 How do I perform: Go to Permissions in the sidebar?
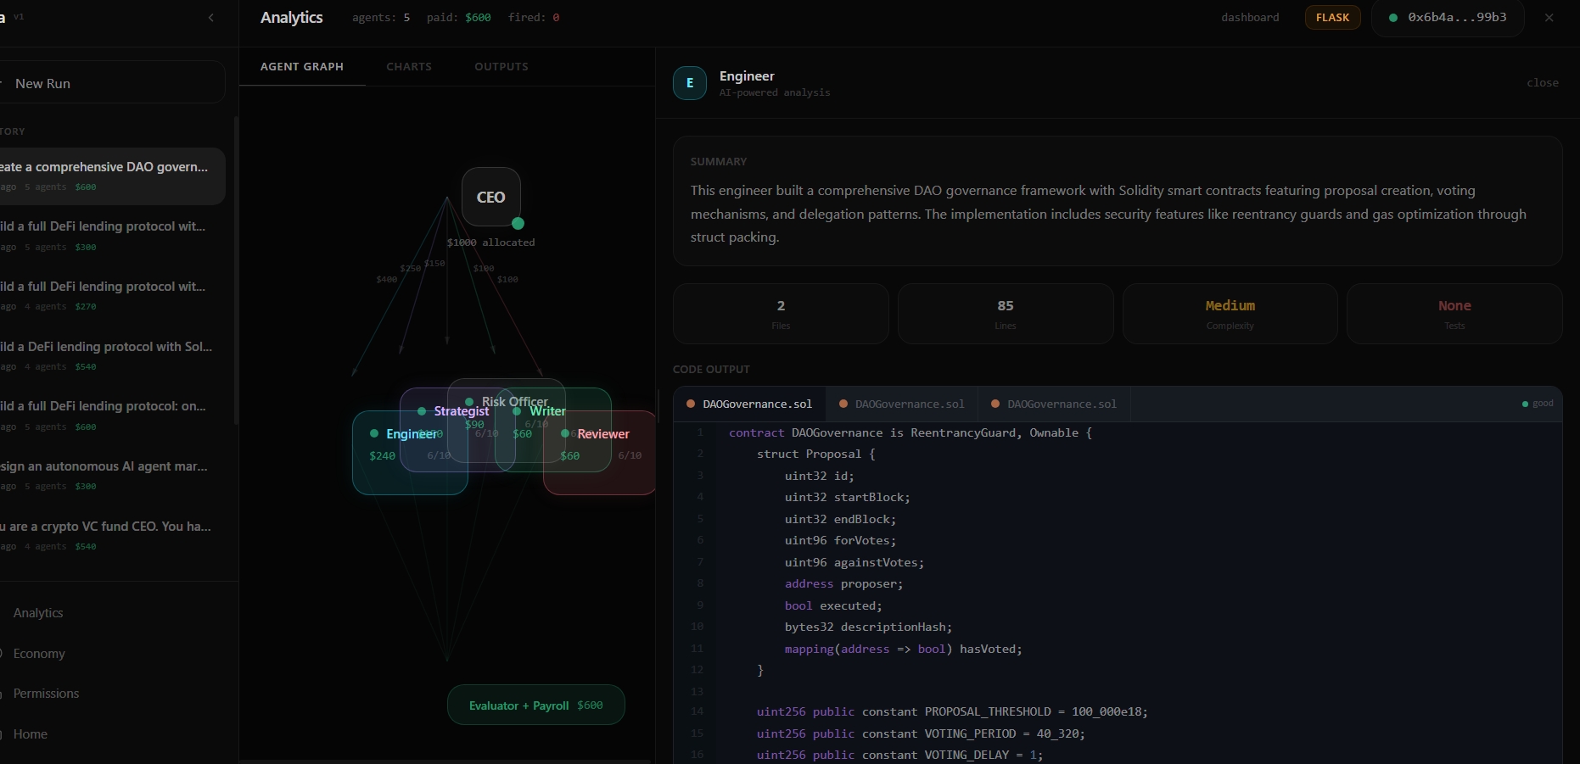[46, 694]
